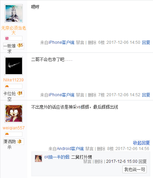Open weiqian557's anime avatar
This screenshot has height=178, width=153.
(13, 113)
